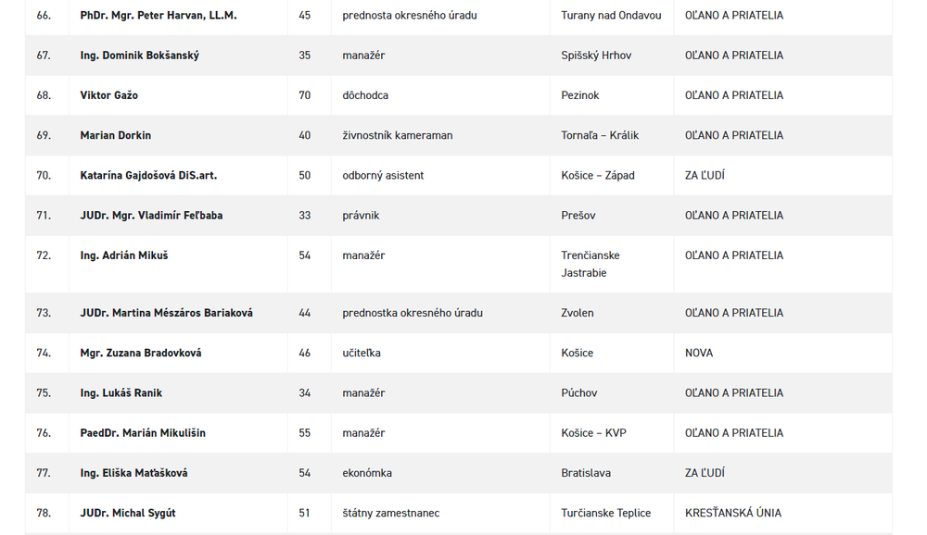Select candidate Ing. Eliška Maťašková
The width and height of the screenshot is (927, 535).
click(133, 473)
